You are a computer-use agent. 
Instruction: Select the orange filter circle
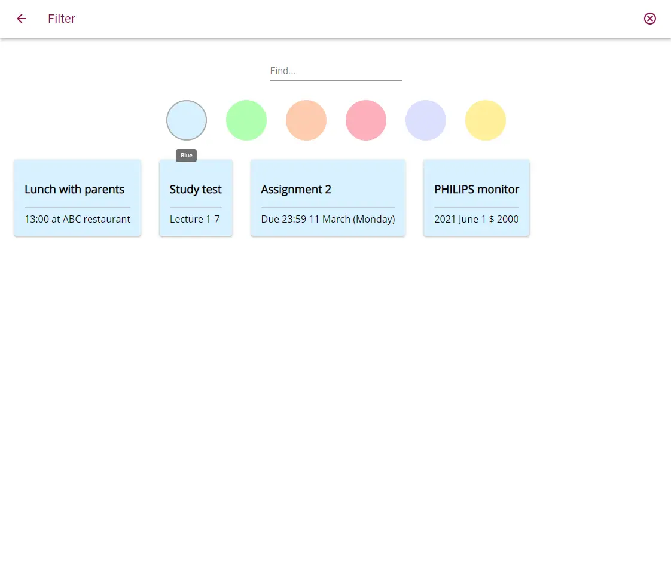[306, 120]
